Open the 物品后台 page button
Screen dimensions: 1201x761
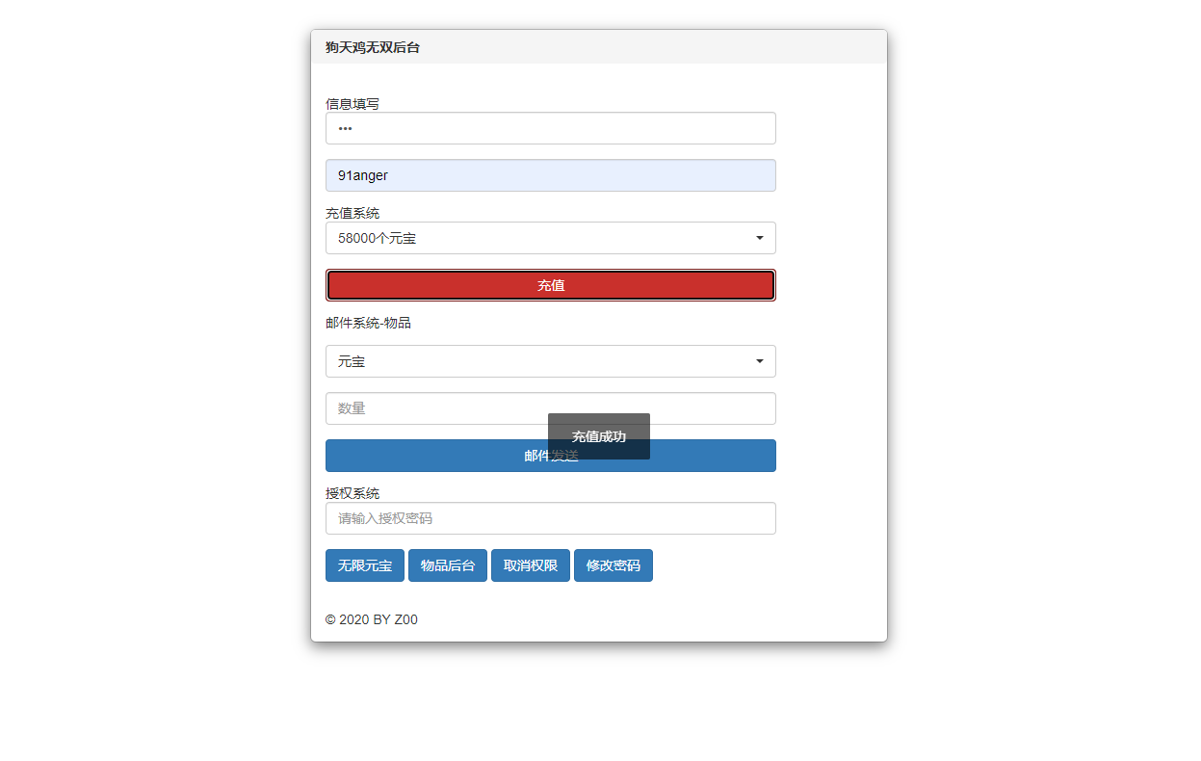pos(447,565)
